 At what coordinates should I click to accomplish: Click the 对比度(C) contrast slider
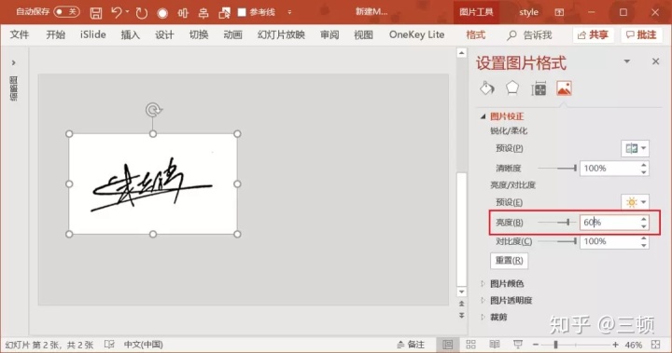557,241
